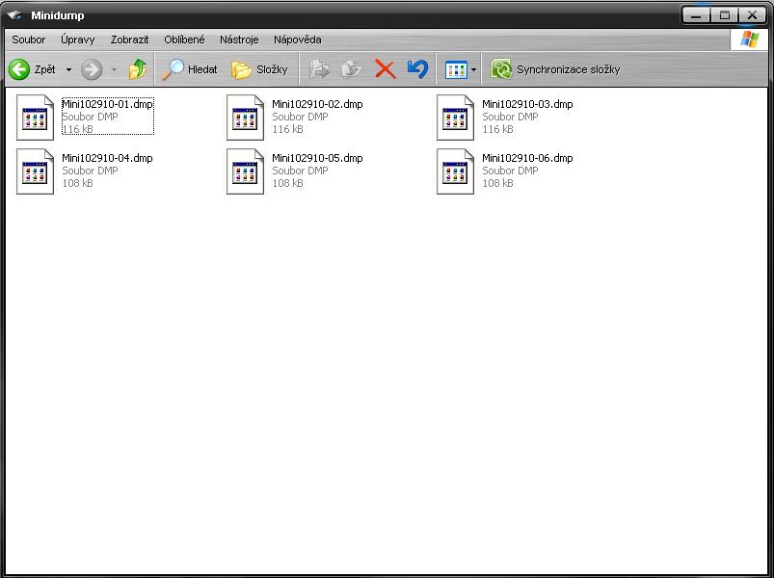Open the Hledat search pane

point(190,69)
